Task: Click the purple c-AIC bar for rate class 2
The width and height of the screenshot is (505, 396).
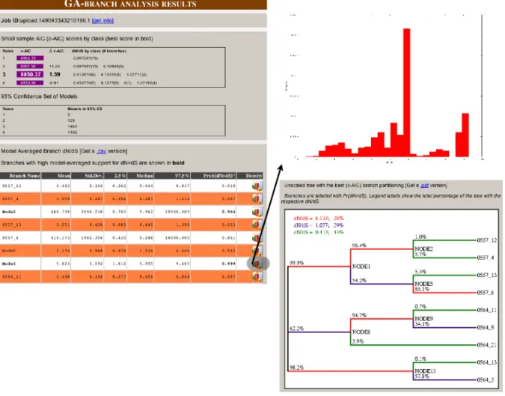Action: click(x=30, y=67)
